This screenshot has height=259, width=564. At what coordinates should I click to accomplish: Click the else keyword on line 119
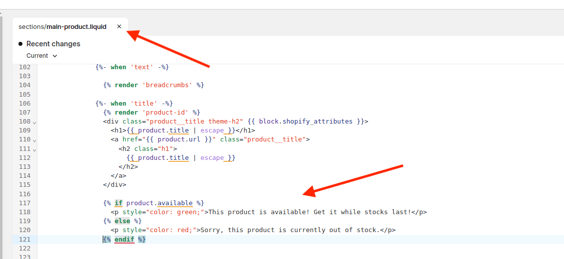click(122, 221)
